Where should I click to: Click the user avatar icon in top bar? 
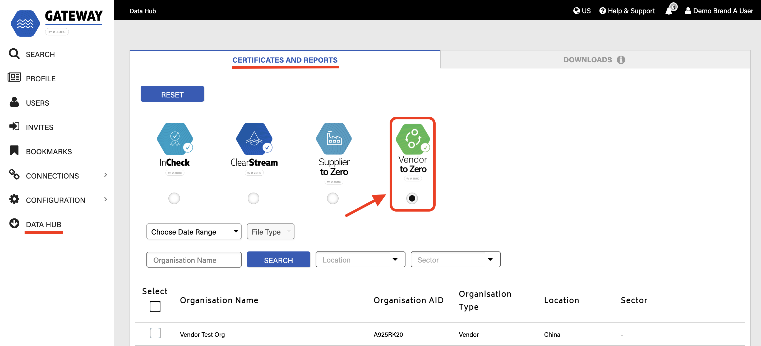[x=688, y=11]
